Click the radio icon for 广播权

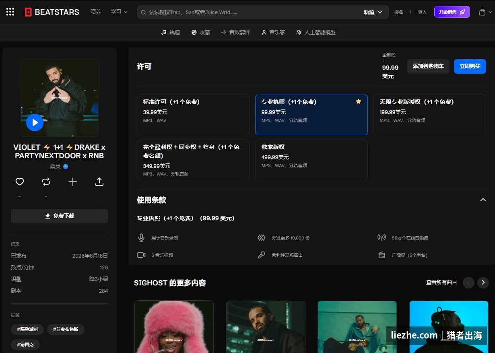pyautogui.click(x=382, y=255)
